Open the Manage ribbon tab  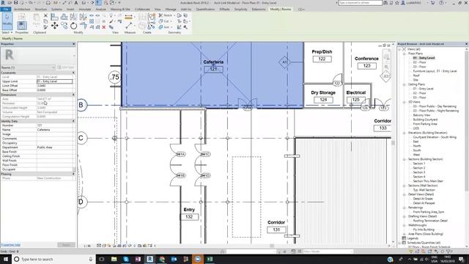click(x=171, y=10)
